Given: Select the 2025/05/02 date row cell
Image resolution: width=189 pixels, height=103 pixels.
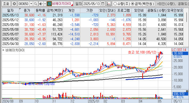Looking at the screenshot, I should click(10, 39).
